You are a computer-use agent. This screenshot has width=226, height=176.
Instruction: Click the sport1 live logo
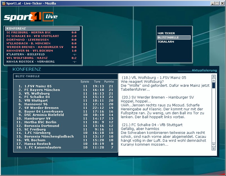click(x=31, y=17)
